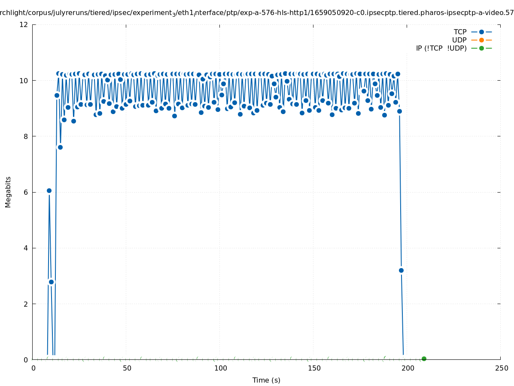
Task: Select the green data point near 208 seconds
Action: coord(424,359)
